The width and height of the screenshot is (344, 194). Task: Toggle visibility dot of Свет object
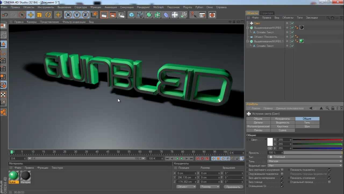click(x=287, y=23)
